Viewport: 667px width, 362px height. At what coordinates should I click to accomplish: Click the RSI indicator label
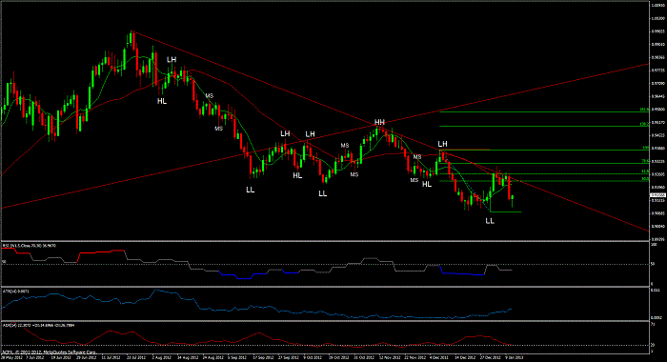coord(30,246)
